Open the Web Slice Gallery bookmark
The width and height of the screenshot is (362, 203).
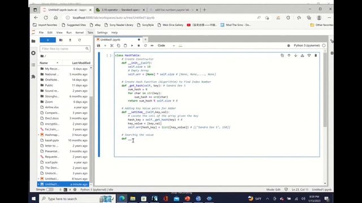[170, 25]
